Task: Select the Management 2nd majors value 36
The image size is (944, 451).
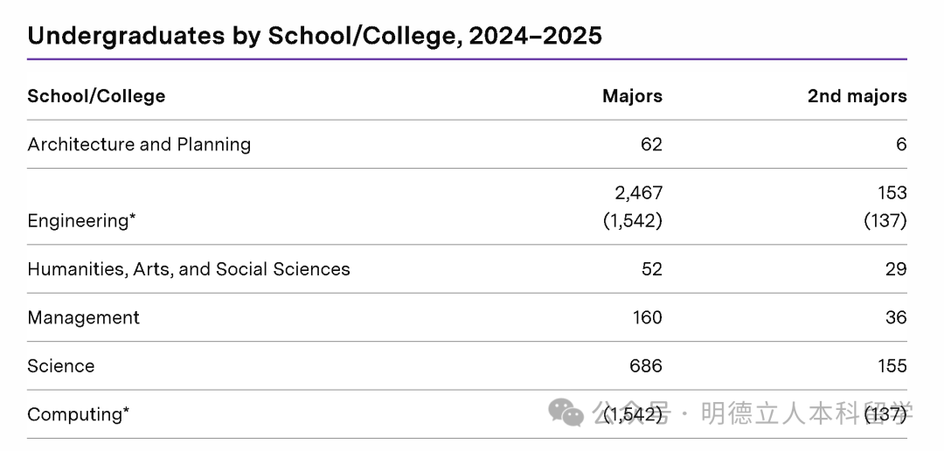Action: 896,317
